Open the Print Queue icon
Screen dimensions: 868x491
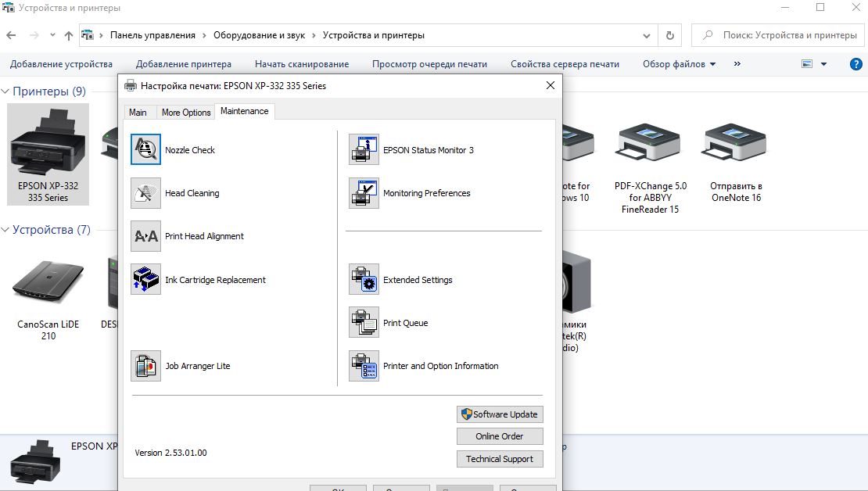(364, 322)
